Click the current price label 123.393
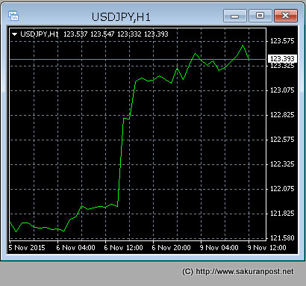 coord(282,59)
